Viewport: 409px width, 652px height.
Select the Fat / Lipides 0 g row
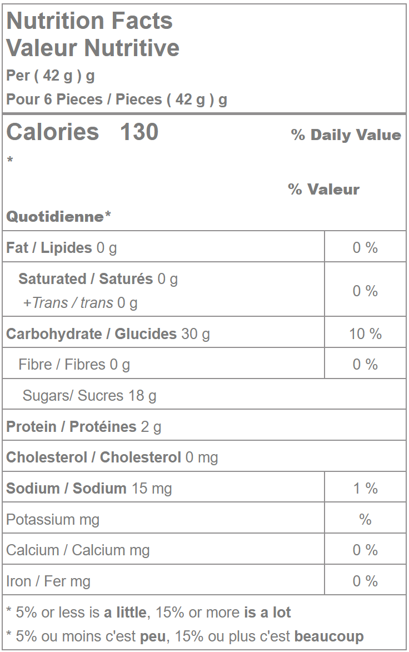[x=62, y=248]
